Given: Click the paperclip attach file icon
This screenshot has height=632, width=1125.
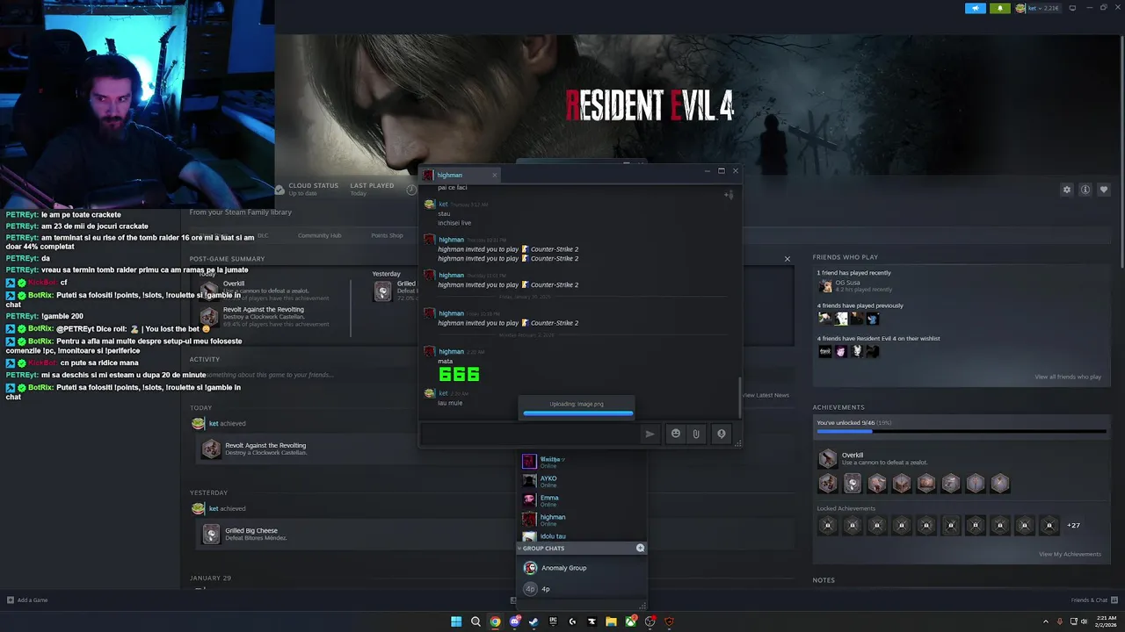Looking at the screenshot, I should pyautogui.click(x=696, y=434).
